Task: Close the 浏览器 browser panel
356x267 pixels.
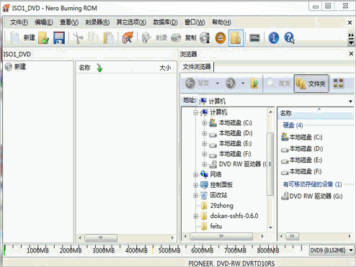Action: (x=351, y=54)
